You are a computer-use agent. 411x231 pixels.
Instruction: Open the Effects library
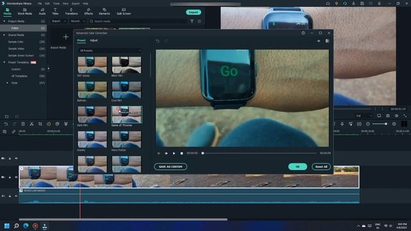tap(89, 12)
